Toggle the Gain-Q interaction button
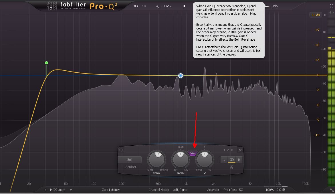The height and width of the screenshot is (194, 335). point(192,153)
